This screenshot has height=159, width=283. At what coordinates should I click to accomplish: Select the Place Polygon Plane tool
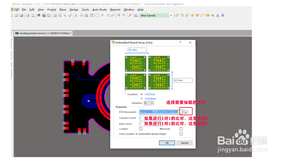point(213,16)
